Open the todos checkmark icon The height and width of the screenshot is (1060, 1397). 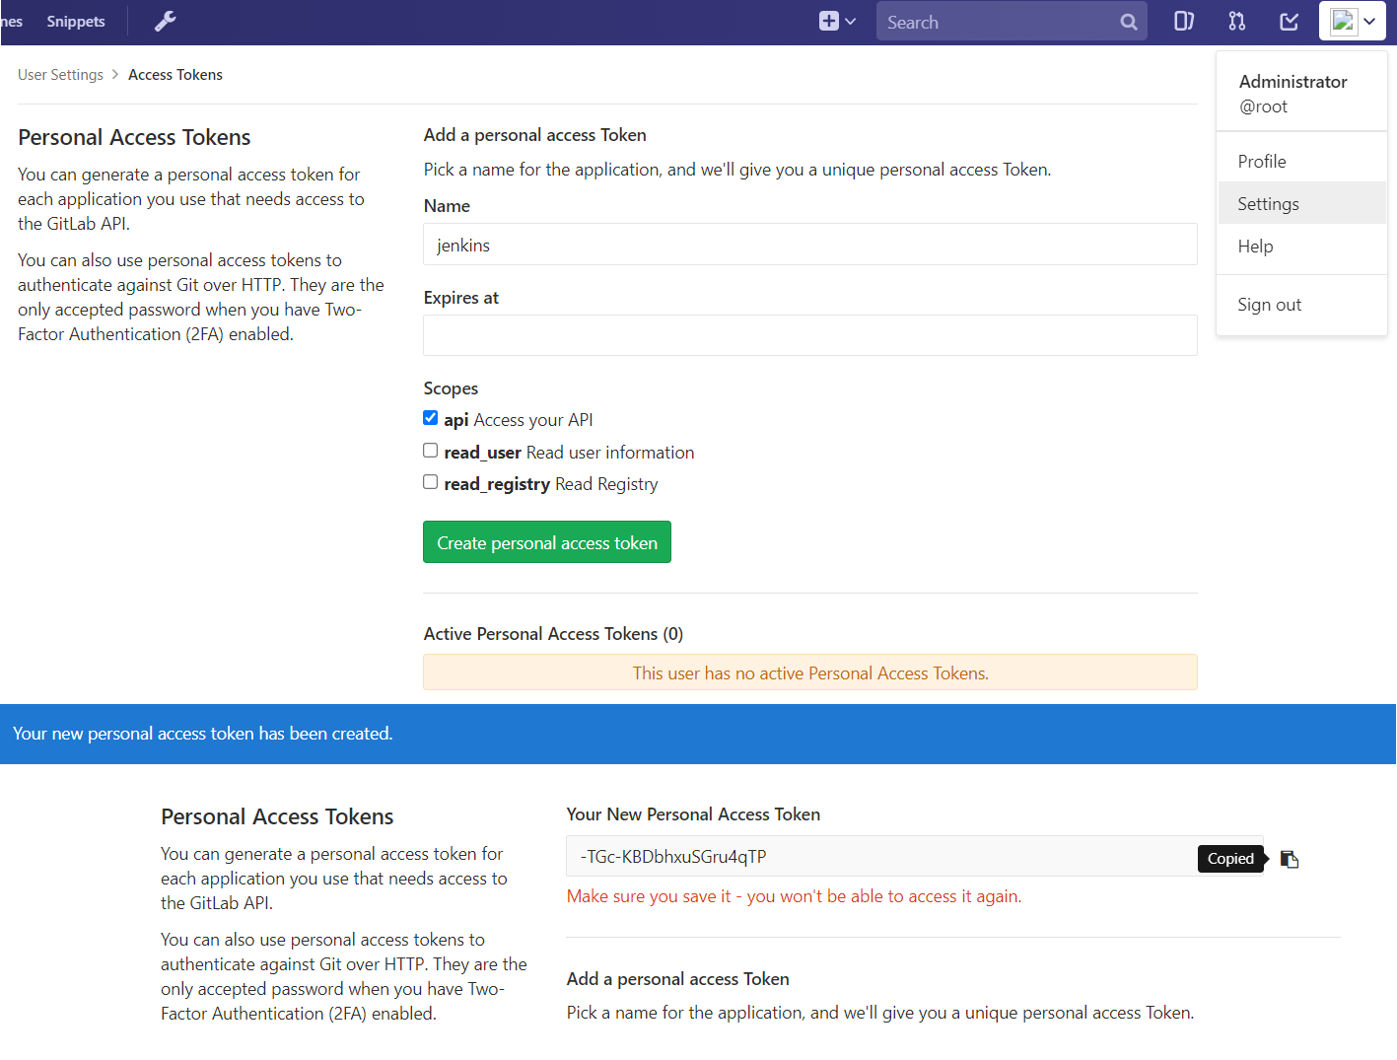tap(1289, 21)
